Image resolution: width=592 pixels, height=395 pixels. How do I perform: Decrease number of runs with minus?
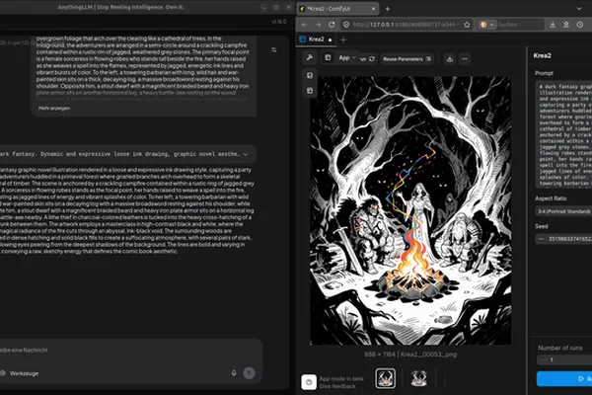coord(542,359)
